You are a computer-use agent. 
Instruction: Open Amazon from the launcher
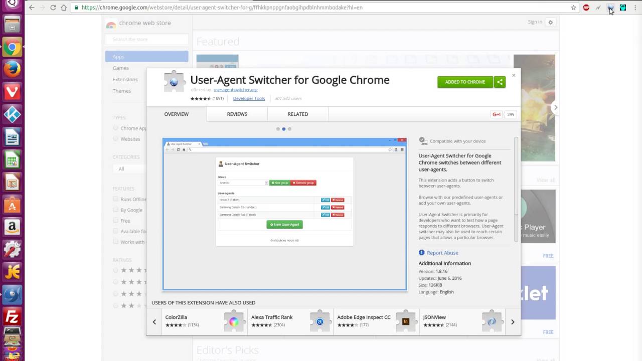(12, 227)
